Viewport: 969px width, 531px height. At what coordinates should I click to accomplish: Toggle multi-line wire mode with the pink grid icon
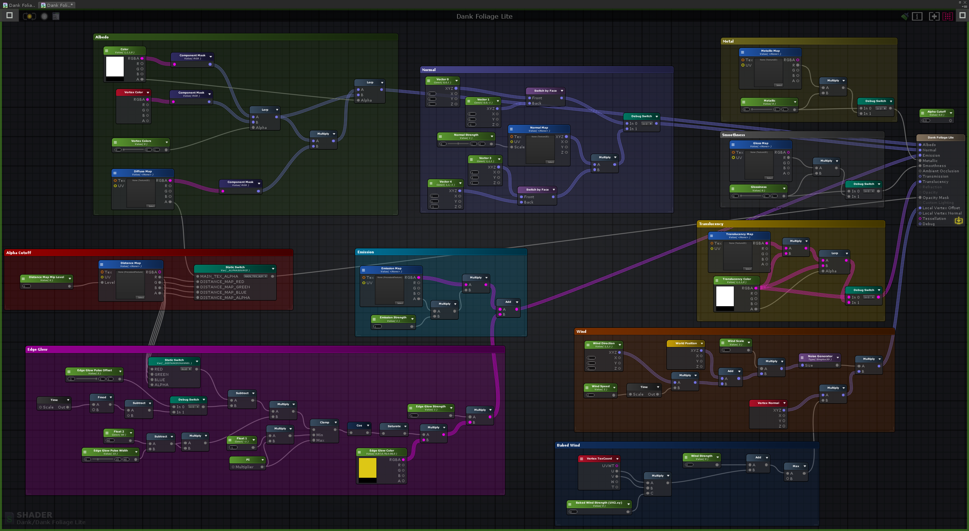[x=948, y=16]
